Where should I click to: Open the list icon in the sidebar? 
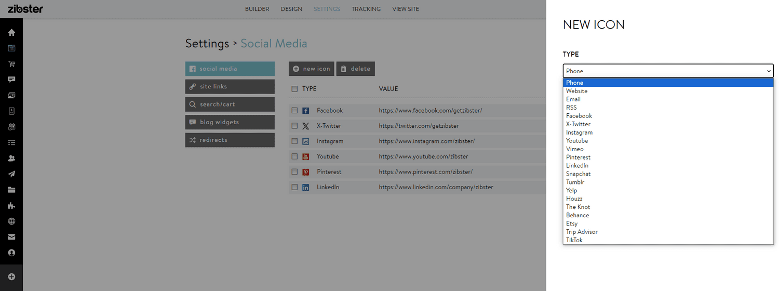pos(11,142)
